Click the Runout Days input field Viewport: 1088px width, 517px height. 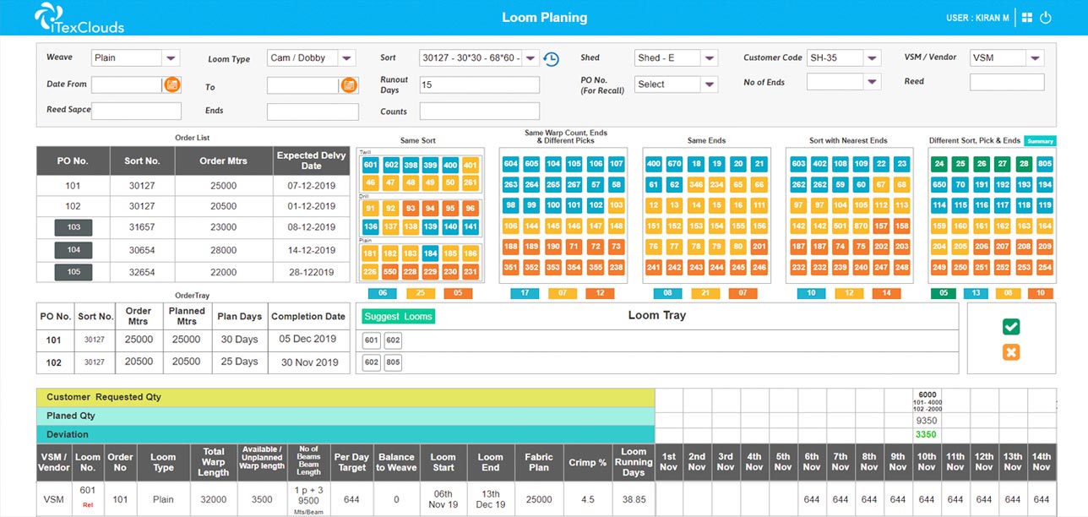pos(479,85)
